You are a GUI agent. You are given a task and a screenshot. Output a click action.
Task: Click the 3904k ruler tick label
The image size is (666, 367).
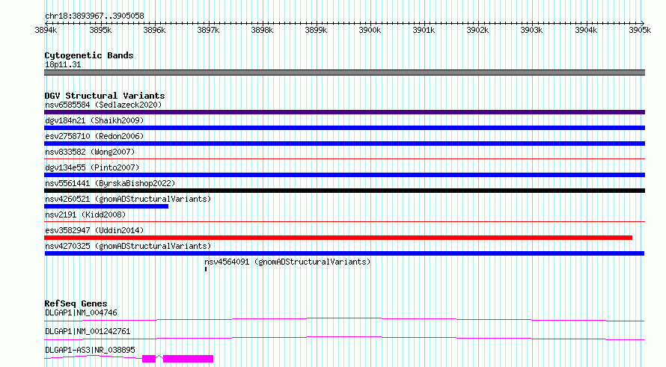pos(586,30)
